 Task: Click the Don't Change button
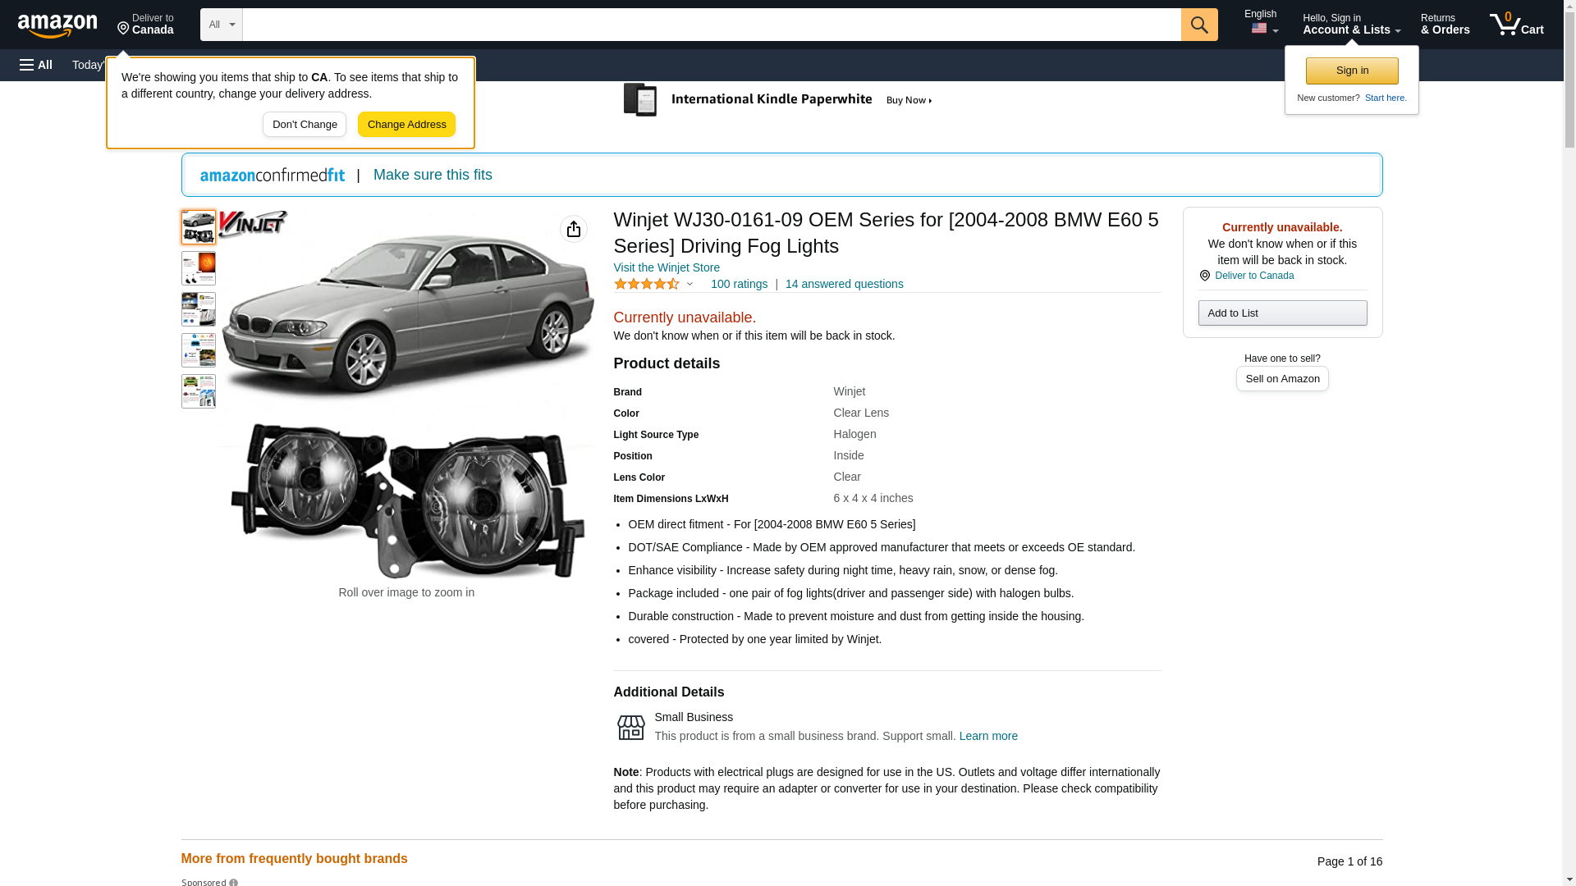point(304,125)
